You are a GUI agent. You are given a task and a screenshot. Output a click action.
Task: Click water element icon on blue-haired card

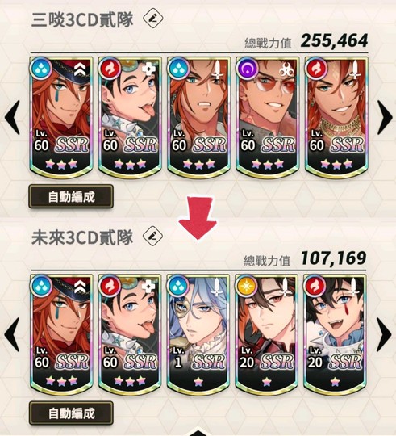pyautogui.click(x=177, y=286)
